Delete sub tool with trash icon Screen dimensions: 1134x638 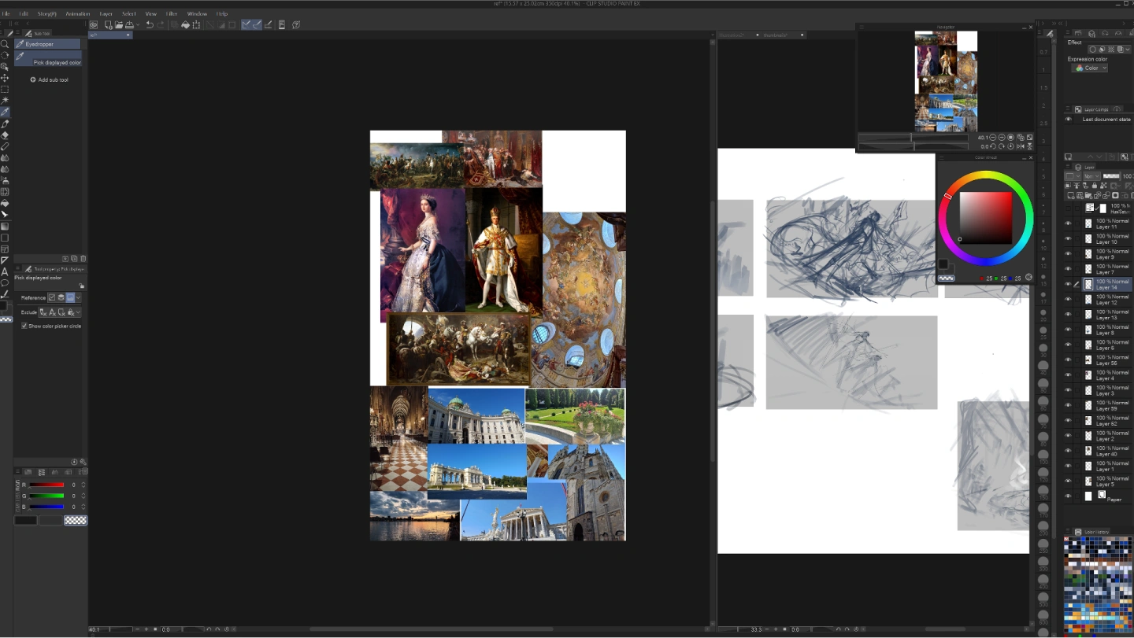pyautogui.click(x=83, y=258)
